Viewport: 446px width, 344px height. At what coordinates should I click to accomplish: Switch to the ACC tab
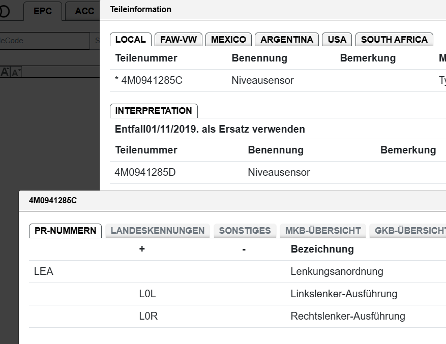click(x=83, y=11)
